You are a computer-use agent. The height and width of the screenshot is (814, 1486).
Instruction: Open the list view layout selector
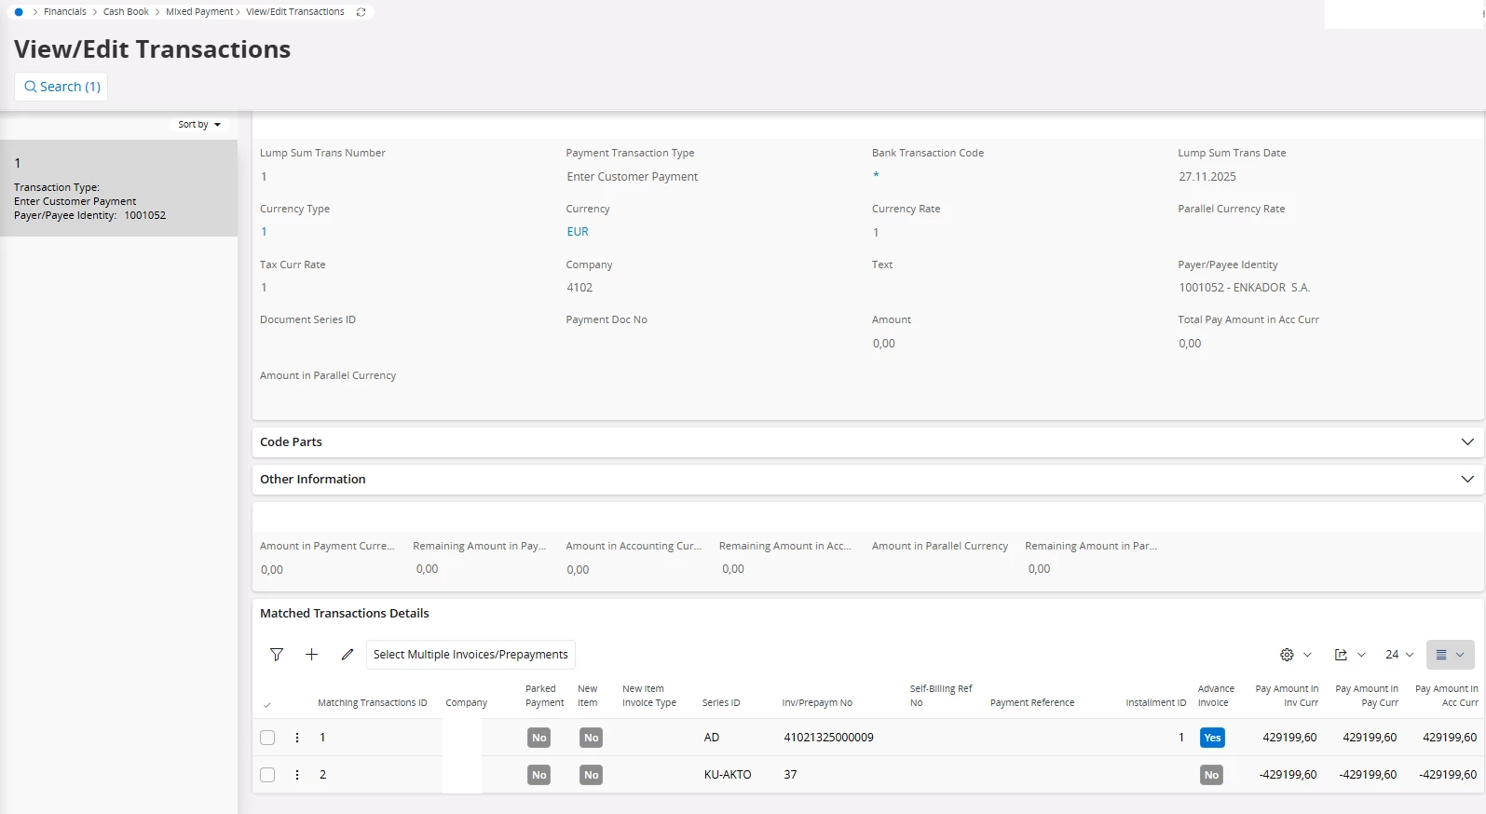1450,655
